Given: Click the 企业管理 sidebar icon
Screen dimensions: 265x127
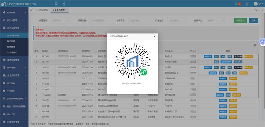Looking at the screenshot, I should coord(4,12).
